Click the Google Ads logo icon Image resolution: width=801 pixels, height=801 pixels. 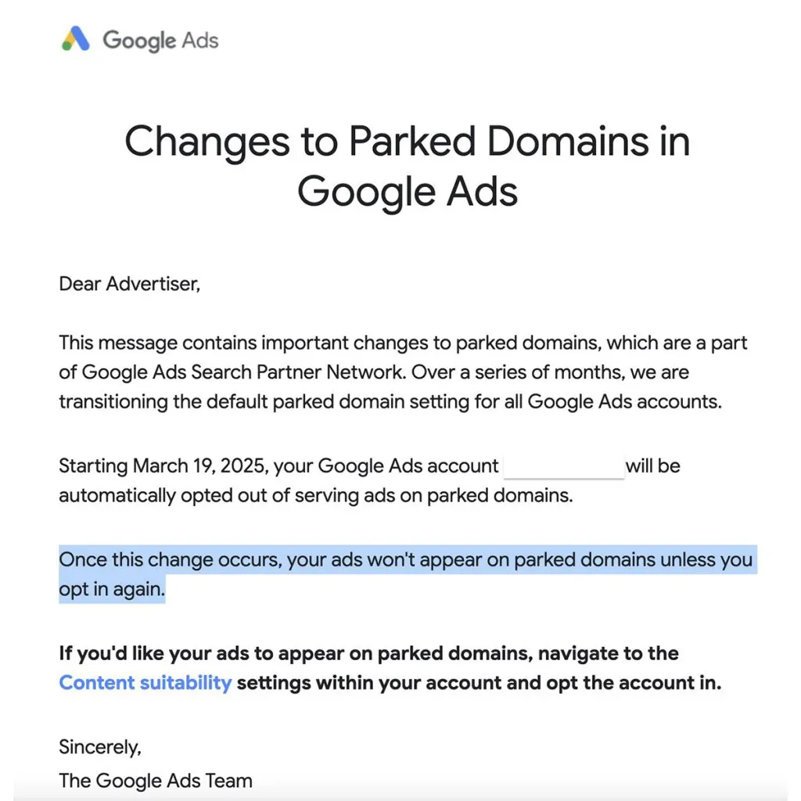[x=76, y=38]
